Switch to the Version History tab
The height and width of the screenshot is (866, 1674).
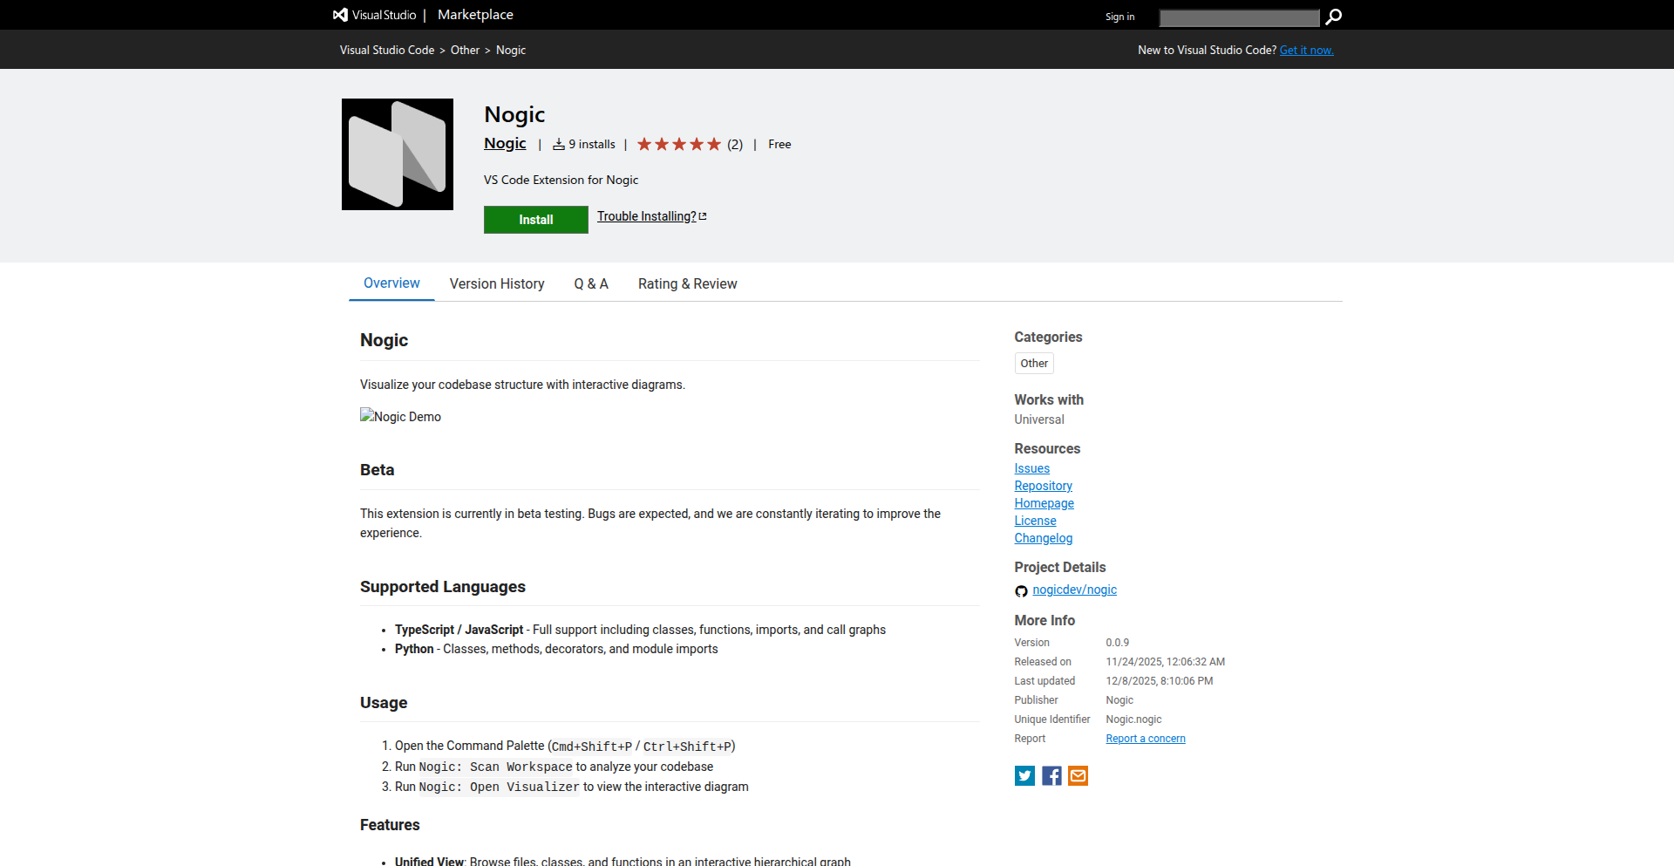pyautogui.click(x=497, y=284)
